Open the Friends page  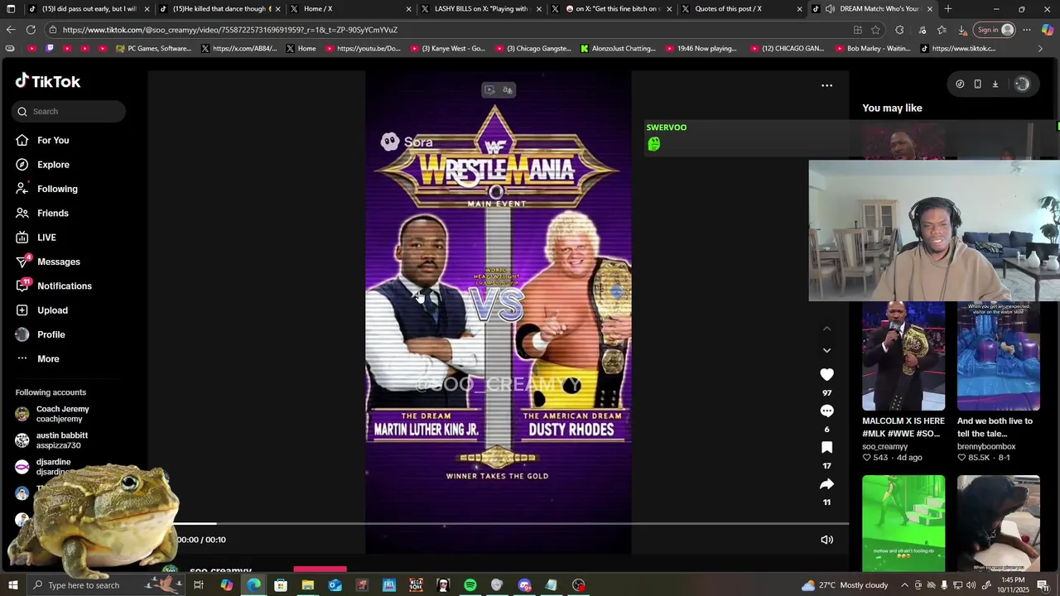pyautogui.click(x=53, y=214)
